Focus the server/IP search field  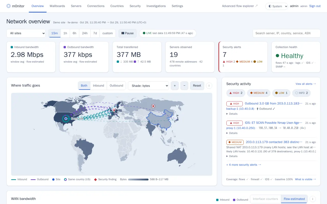286,33
